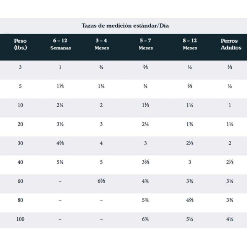Select the 'Peso (lbs.)' column header
This screenshot has height=247, width=247.
click(20, 44)
